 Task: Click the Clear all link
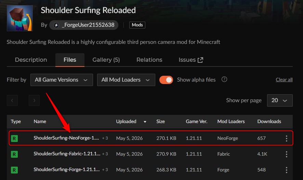(x=284, y=80)
